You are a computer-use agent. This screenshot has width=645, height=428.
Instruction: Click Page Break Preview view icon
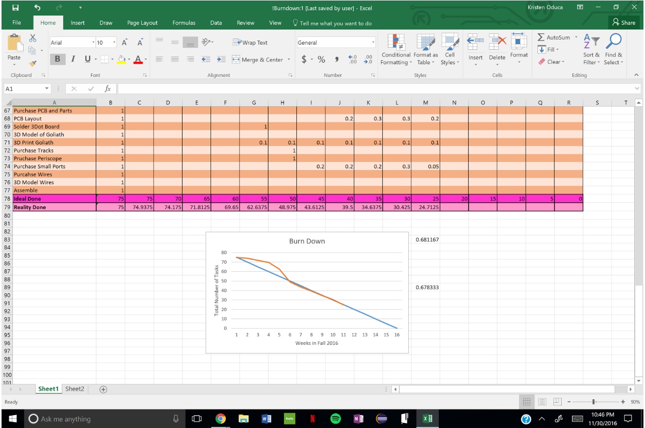click(x=558, y=402)
